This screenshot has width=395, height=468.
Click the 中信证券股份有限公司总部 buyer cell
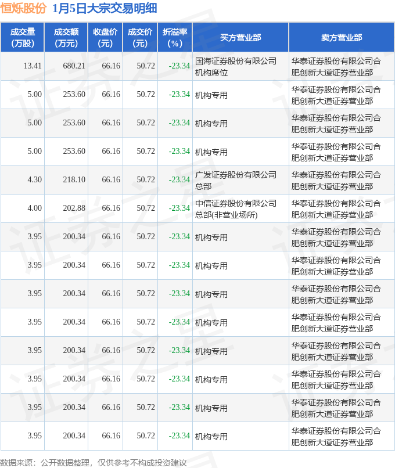[x=236, y=208]
